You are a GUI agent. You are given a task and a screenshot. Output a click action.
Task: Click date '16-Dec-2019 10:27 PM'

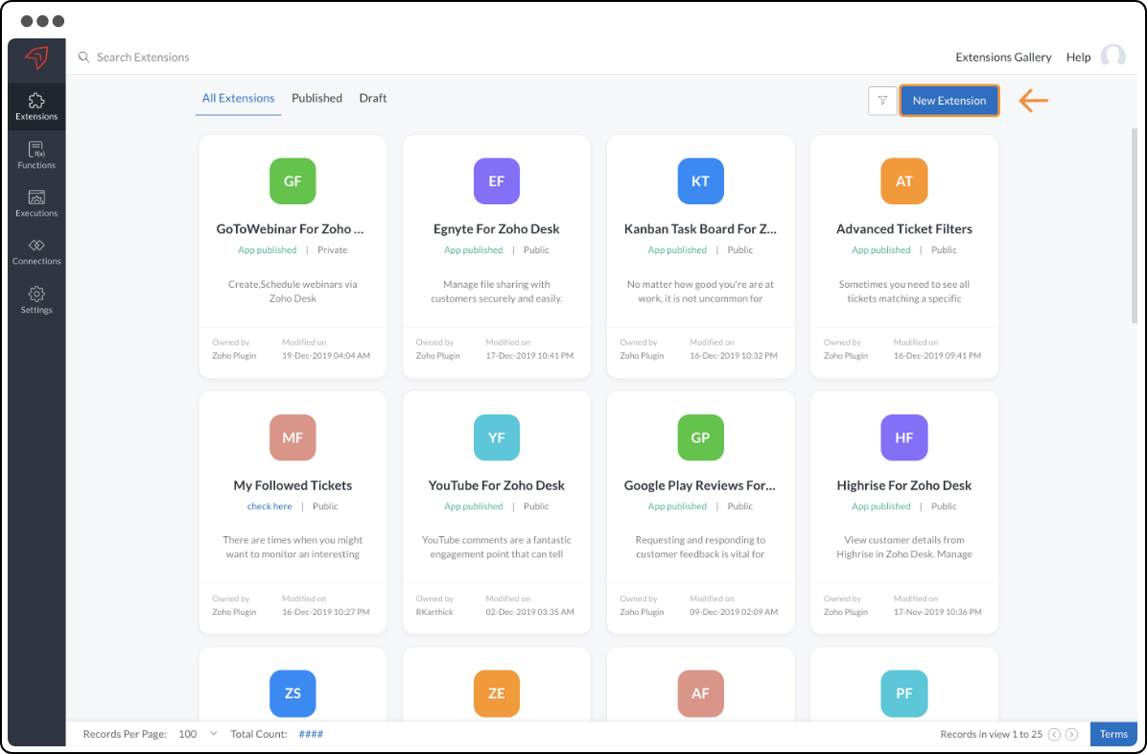[x=326, y=612]
